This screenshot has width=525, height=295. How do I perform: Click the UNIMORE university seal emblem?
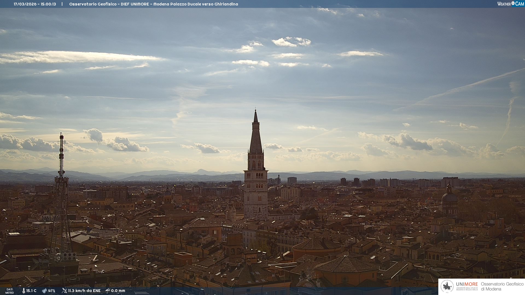447,287
